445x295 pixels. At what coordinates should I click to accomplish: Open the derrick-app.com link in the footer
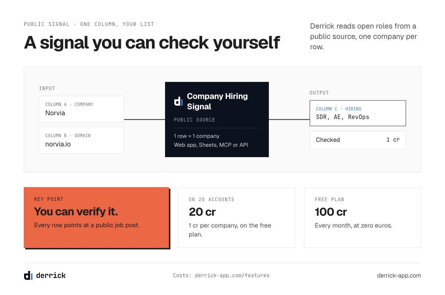pyautogui.click(x=399, y=275)
